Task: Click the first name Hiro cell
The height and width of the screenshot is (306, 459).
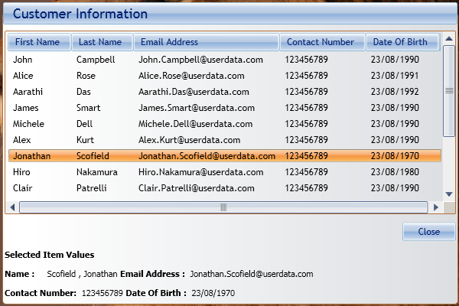Action: click(21, 172)
